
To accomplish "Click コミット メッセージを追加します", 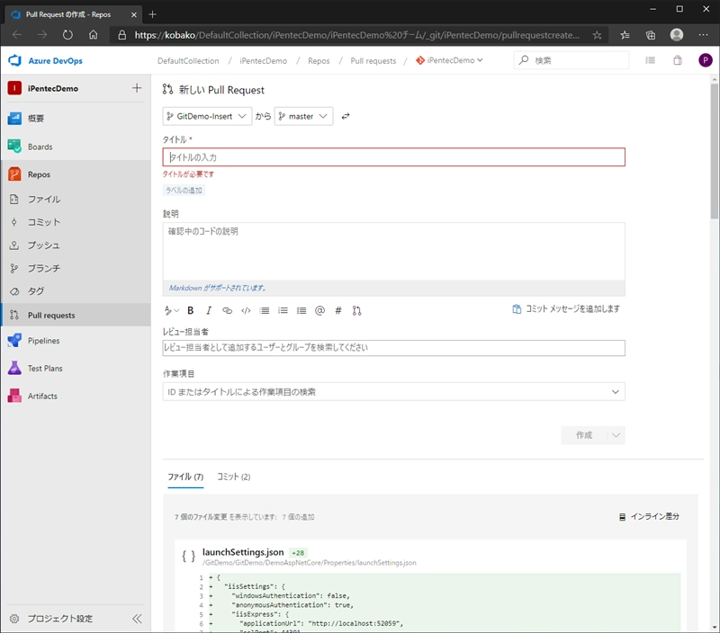I will point(566,308).
